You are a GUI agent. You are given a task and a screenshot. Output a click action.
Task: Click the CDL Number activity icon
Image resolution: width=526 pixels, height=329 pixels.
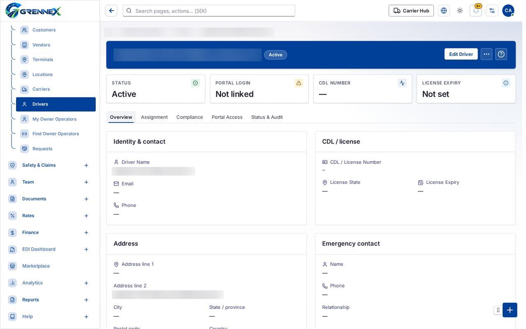(402, 83)
